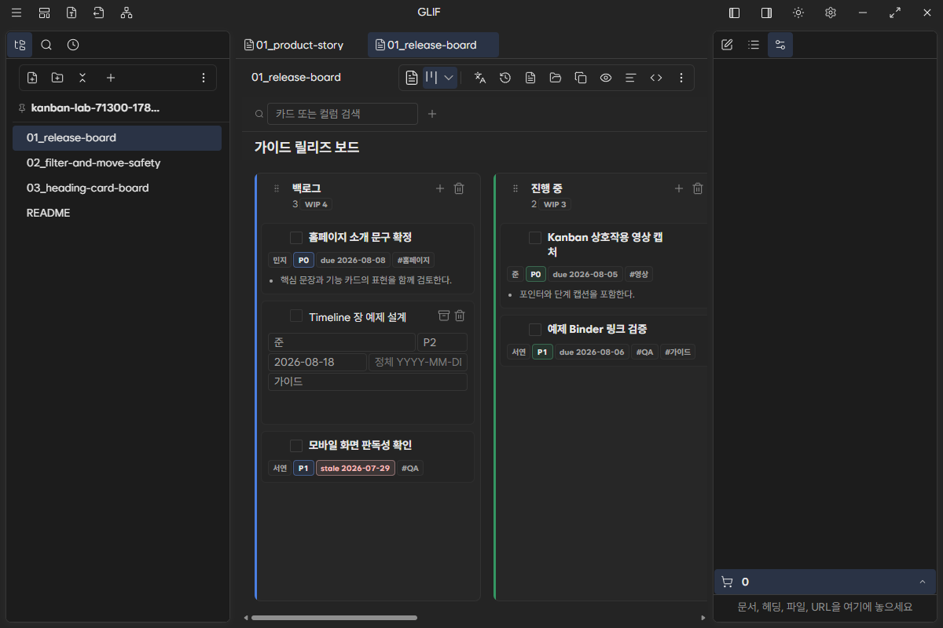Edit the priority field showing P2
The width and height of the screenshot is (943, 628).
coord(442,342)
